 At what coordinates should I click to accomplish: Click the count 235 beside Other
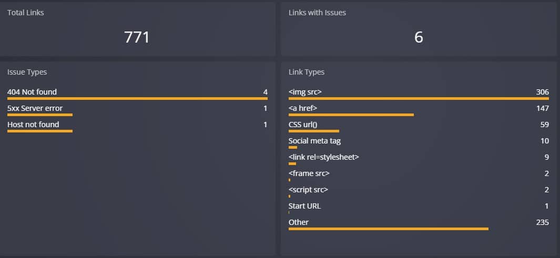tap(543, 222)
